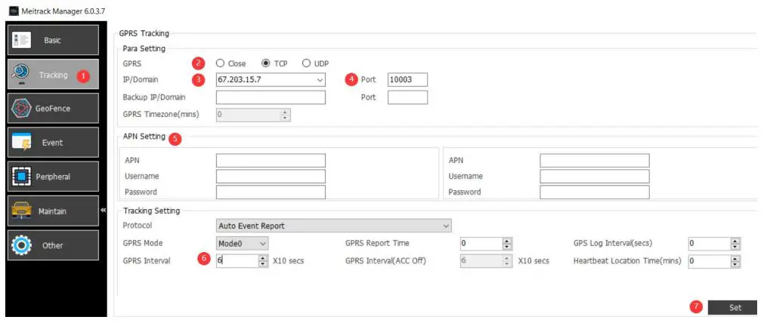Viewport: 767px width, 326px height.
Task: Switch to the GeoFence tab
Action: click(x=52, y=109)
